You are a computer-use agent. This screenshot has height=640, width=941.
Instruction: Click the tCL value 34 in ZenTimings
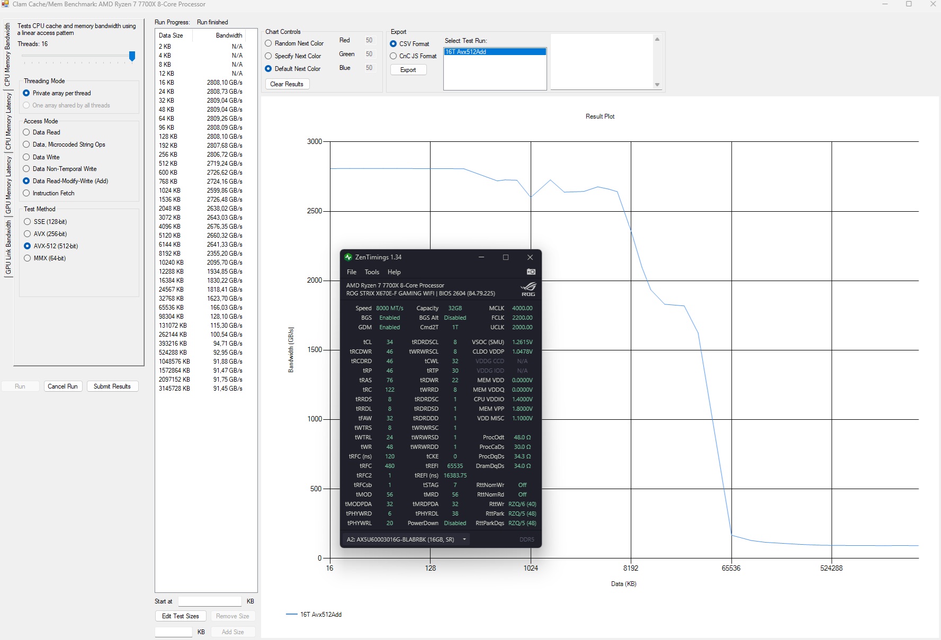coord(390,342)
